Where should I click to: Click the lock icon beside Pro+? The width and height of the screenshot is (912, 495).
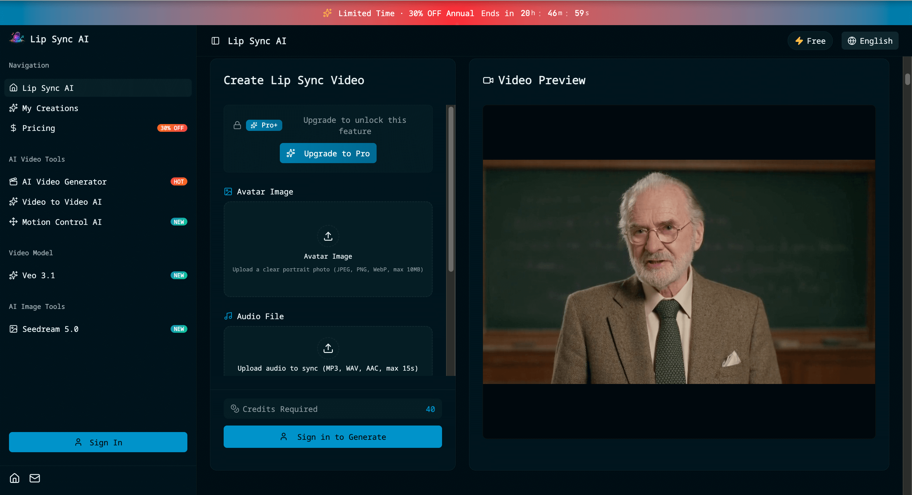237,125
